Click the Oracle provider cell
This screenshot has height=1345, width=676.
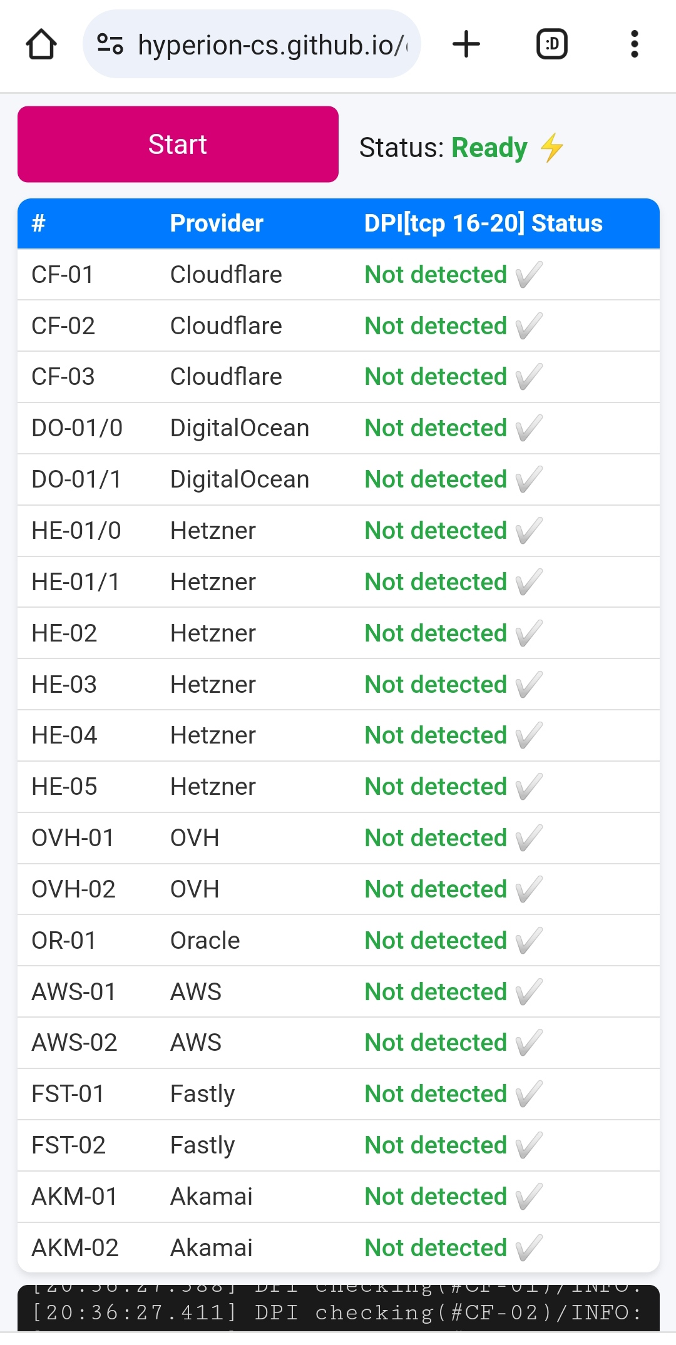click(205, 941)
